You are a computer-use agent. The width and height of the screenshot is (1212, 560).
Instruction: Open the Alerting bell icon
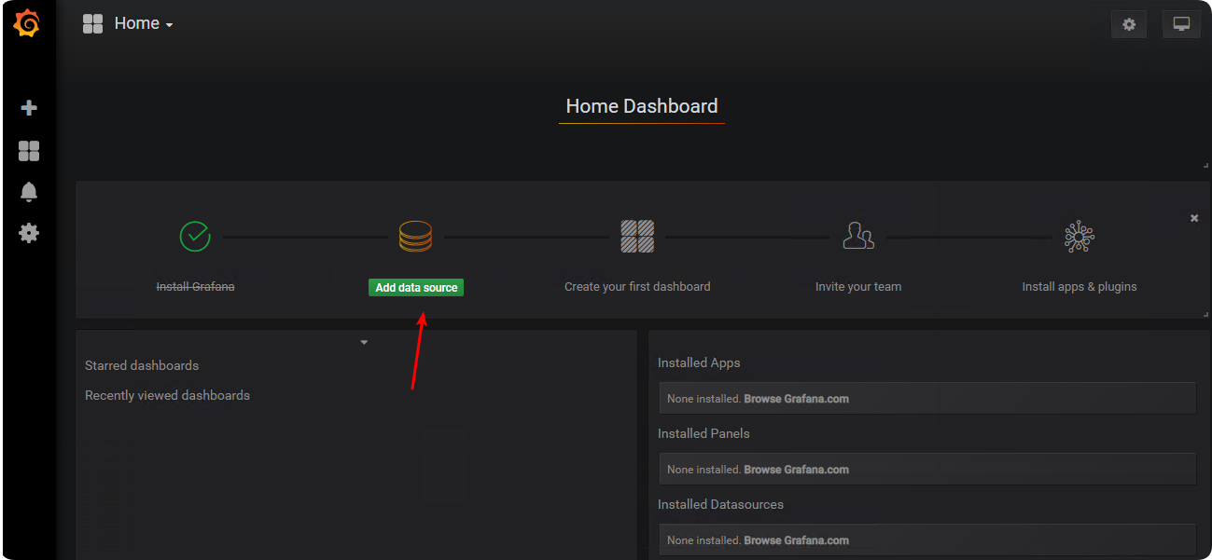[x=29, y=192]
